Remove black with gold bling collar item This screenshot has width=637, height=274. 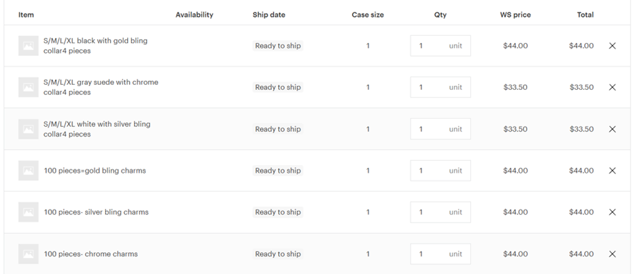(x=612, y=46)
